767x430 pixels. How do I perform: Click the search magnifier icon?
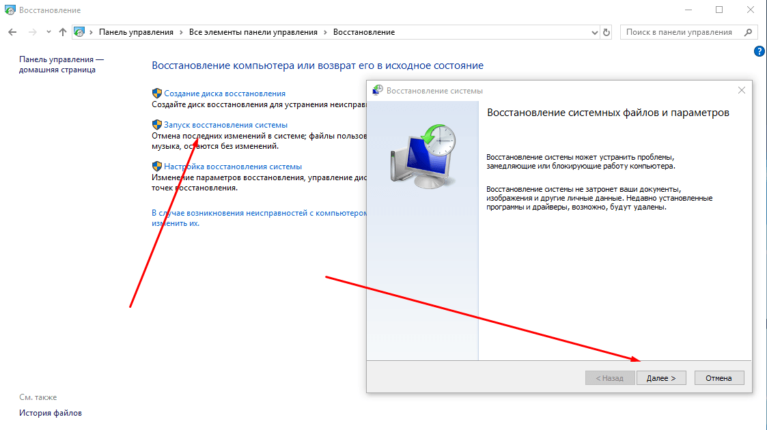click(x=748, y=32)
